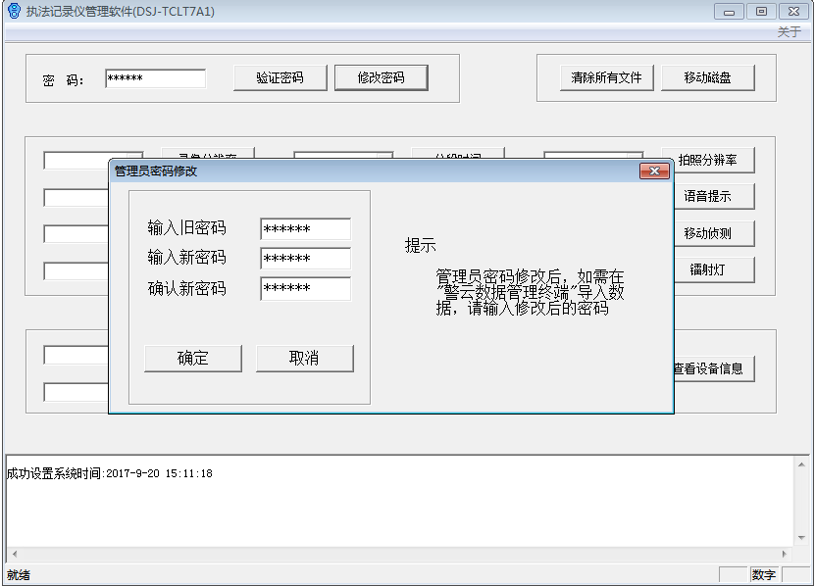Select the 拍照分辨率 button
The image size is (815, 586).
707,160
